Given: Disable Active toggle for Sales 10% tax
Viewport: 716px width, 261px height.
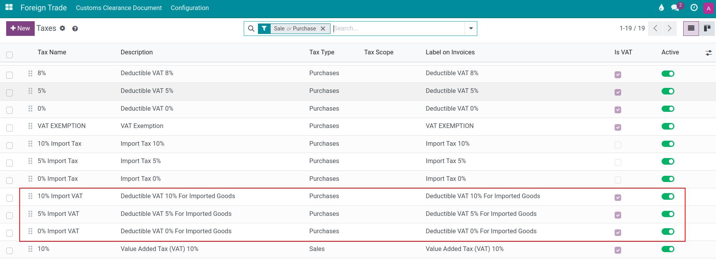Looking at the screenshot, I should pos(668,249).
